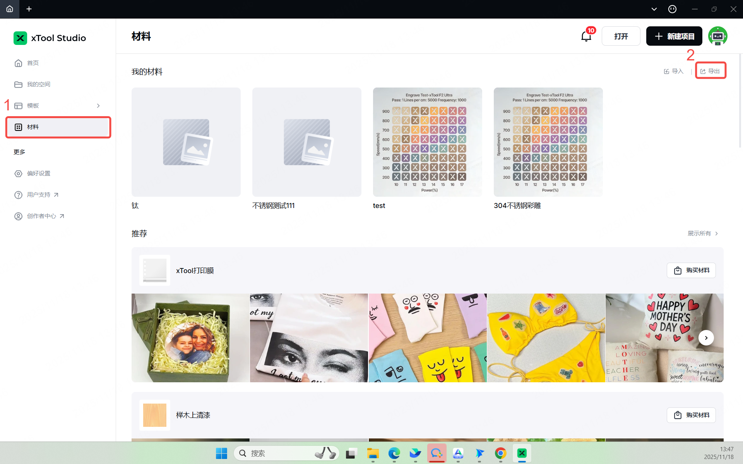
Task: Click the feedback smiley icon in the title bar
Action: tap(672, 9)
